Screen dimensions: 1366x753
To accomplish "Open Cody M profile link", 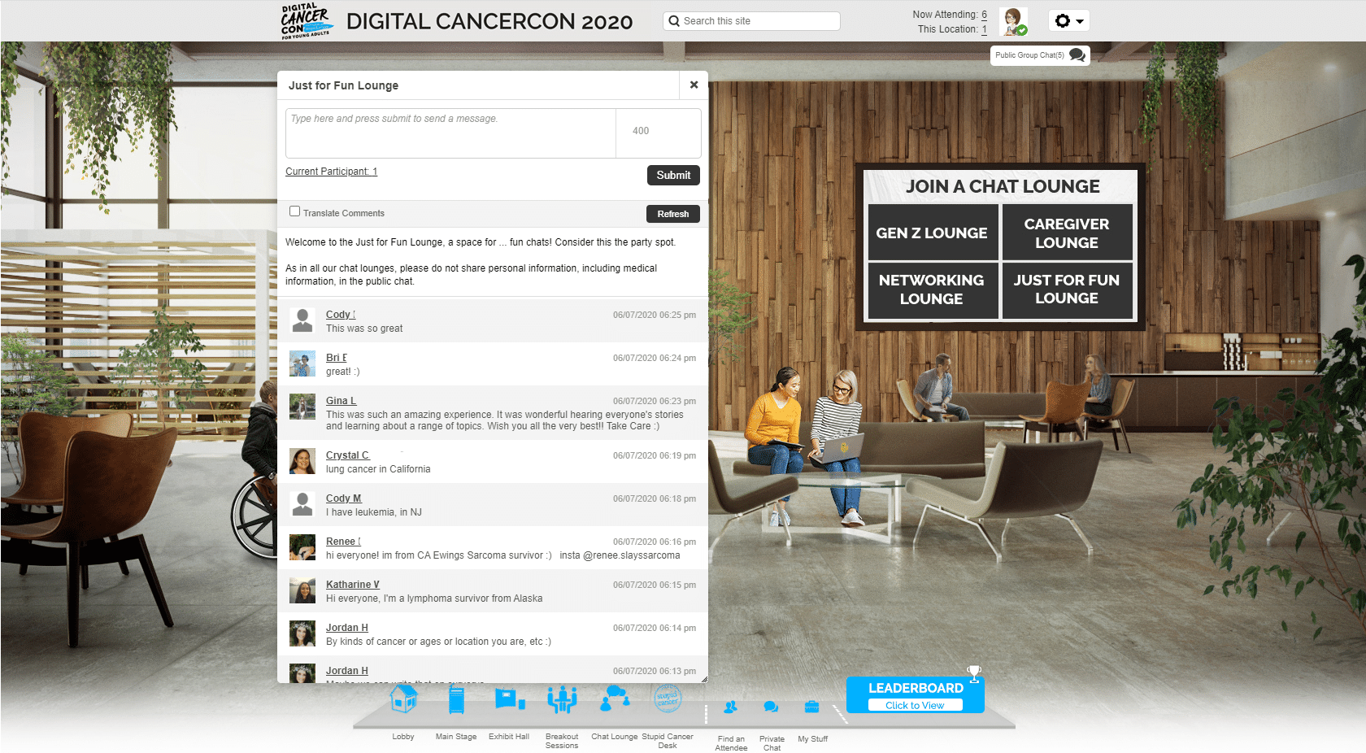I will pos(344,498).
